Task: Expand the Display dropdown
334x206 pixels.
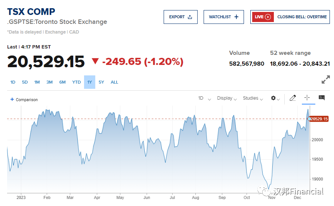Action: pos(227,98)
